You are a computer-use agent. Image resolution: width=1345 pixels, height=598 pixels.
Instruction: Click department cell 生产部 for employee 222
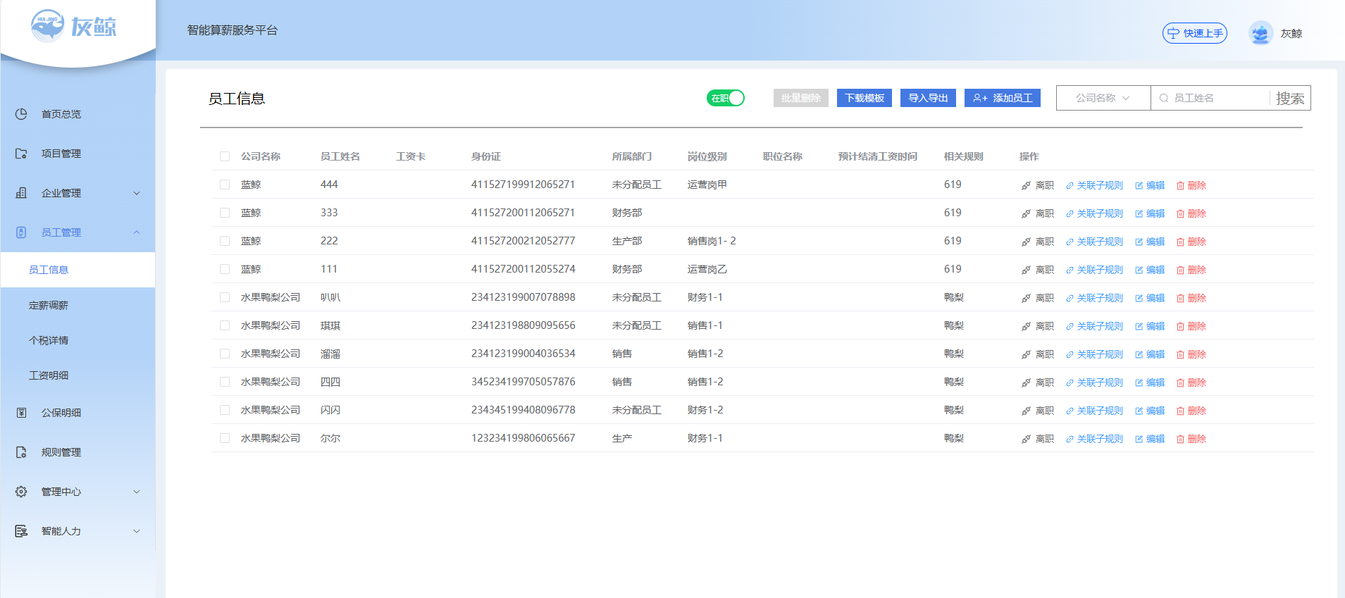(627, 241)
